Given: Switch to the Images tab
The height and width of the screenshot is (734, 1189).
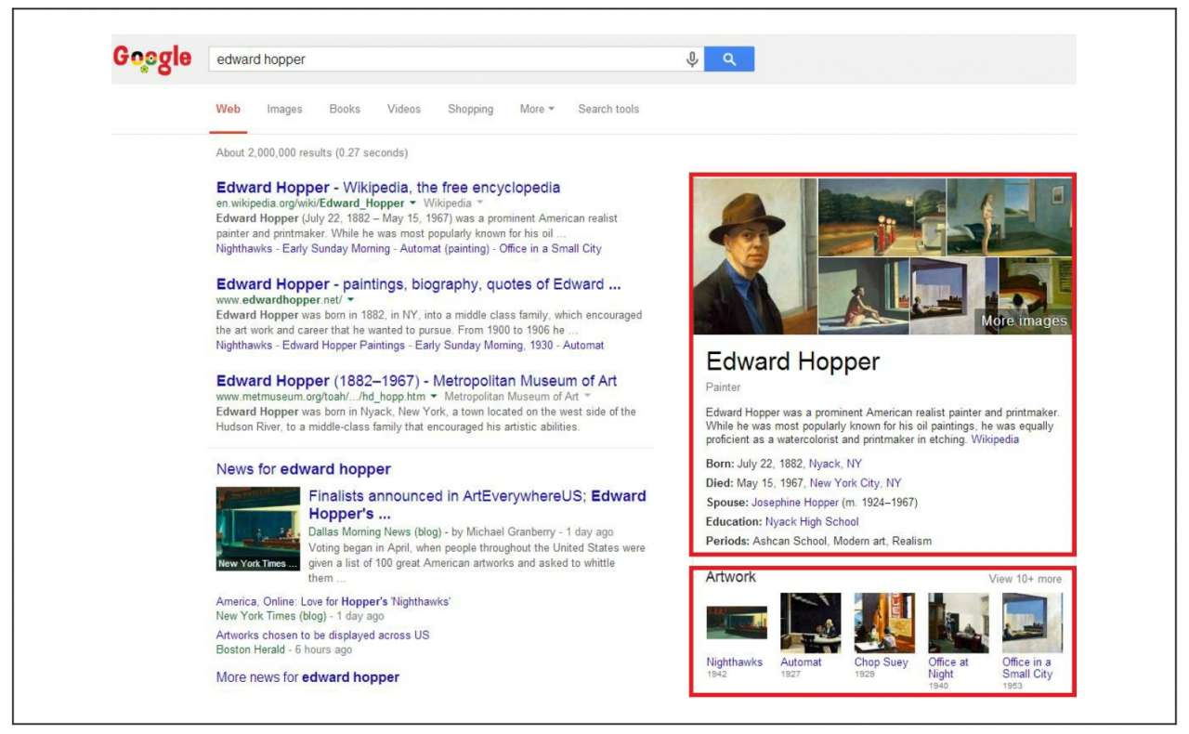Looking at the screenshot, I should click(284, 109).
